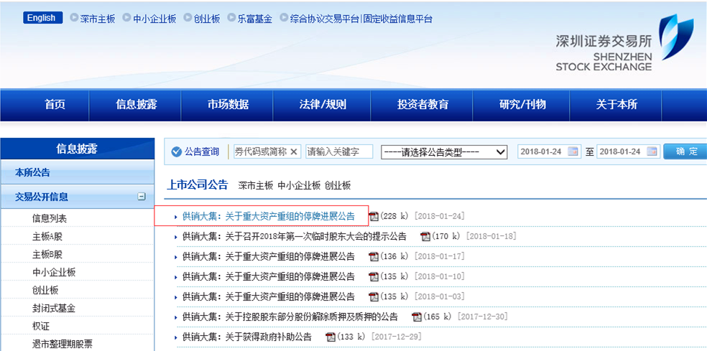Collapse the 交易公开信息 section
707x351 pixels.
pyautogui.click(x=142, y=197)
